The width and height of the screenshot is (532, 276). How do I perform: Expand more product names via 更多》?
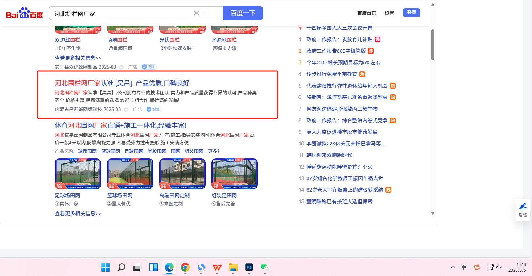(214, 151)
